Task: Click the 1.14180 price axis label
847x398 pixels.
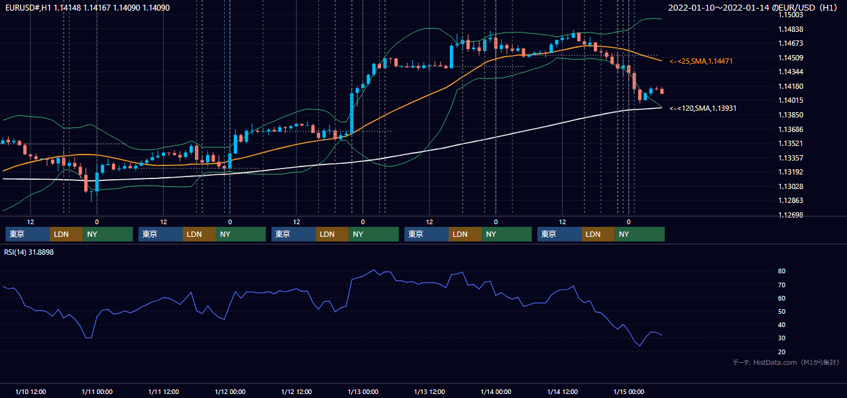Action: (x=791, y=86)
